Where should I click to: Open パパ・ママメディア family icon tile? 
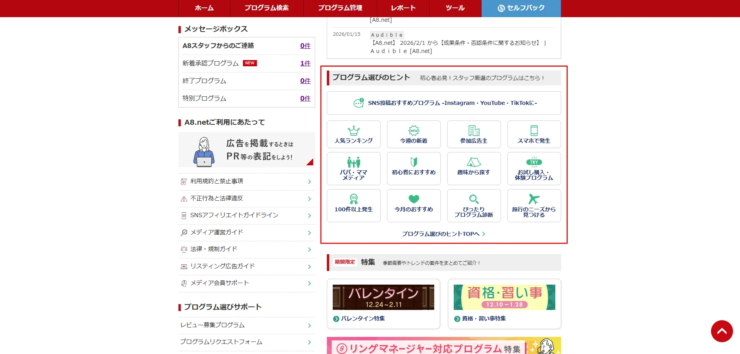[353, 168]
